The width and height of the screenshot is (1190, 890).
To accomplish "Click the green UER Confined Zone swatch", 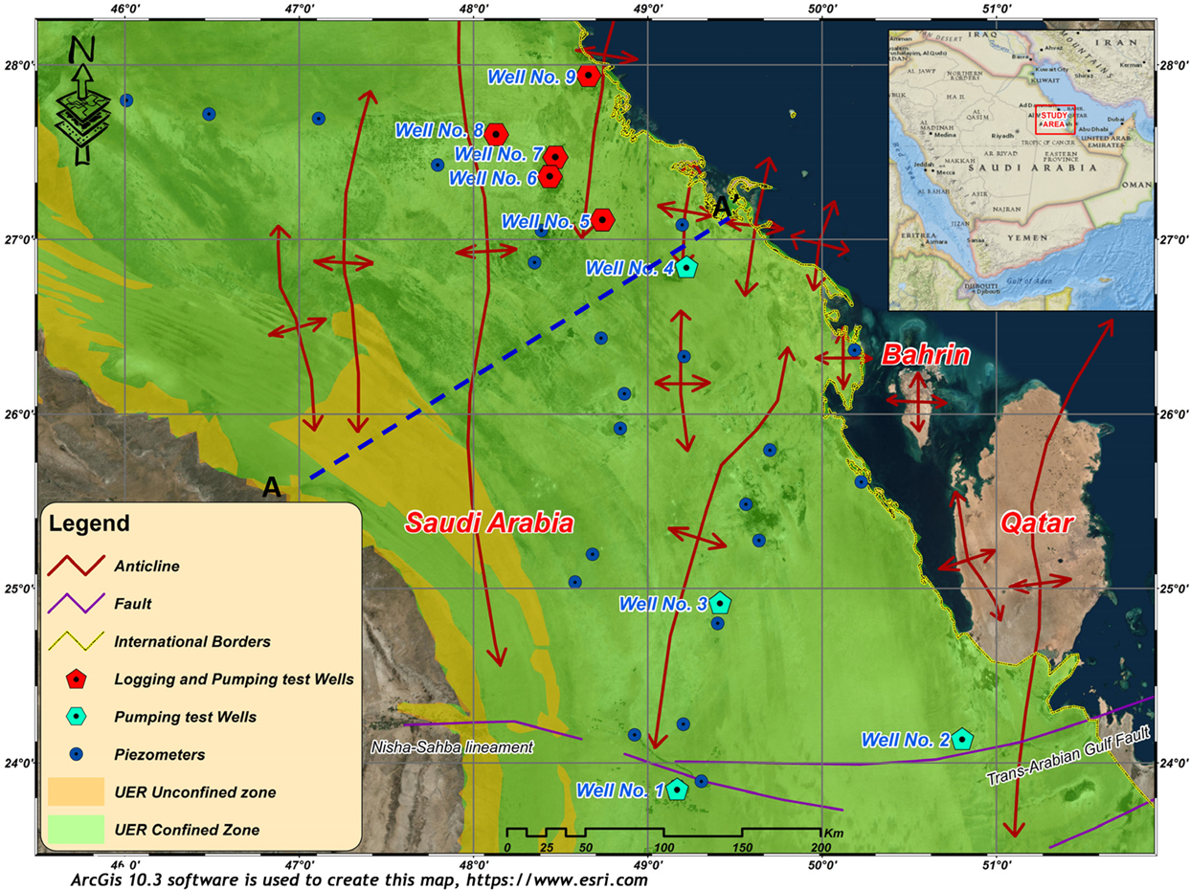I will [75, 829].
